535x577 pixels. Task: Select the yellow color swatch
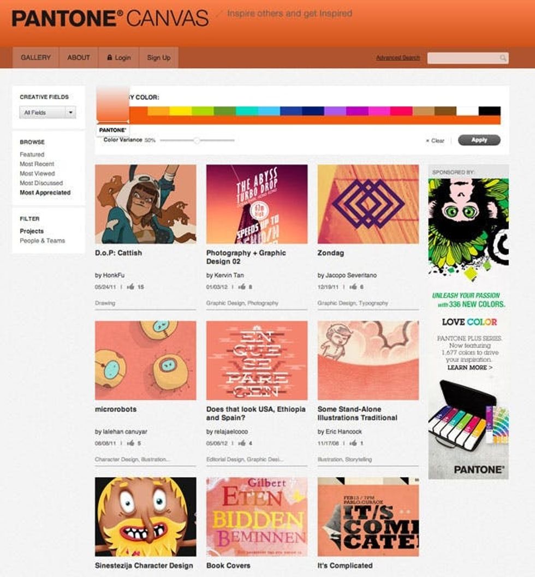pyautogui.click(x=180, y=111)
